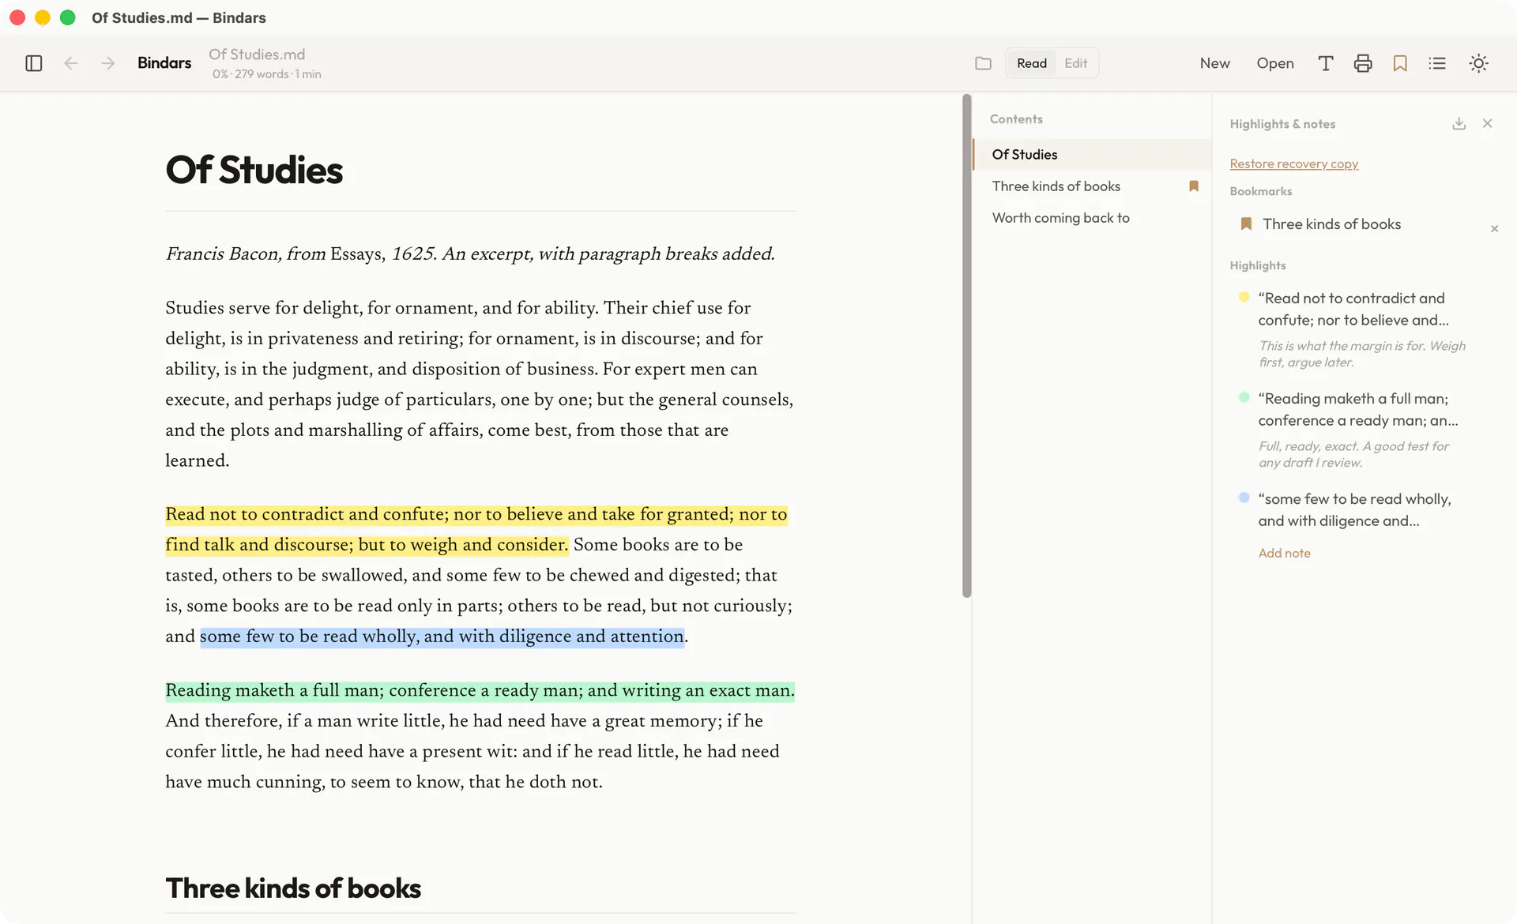Screen dimensions: 1517x924
Task: Toggle the bookmark icon in toolbar
Action: click(x=1400, y=63)
